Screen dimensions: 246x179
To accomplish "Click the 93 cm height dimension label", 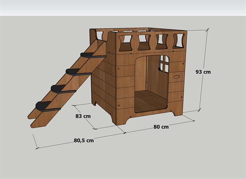I will coord(203,72).
